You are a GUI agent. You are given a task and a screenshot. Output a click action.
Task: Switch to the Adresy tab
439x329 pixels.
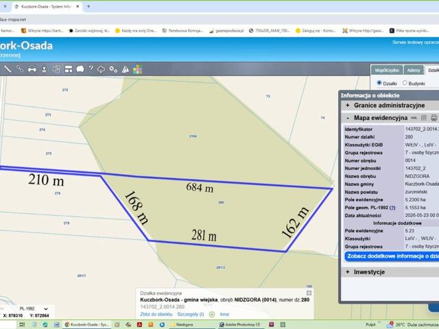[414, 70]
